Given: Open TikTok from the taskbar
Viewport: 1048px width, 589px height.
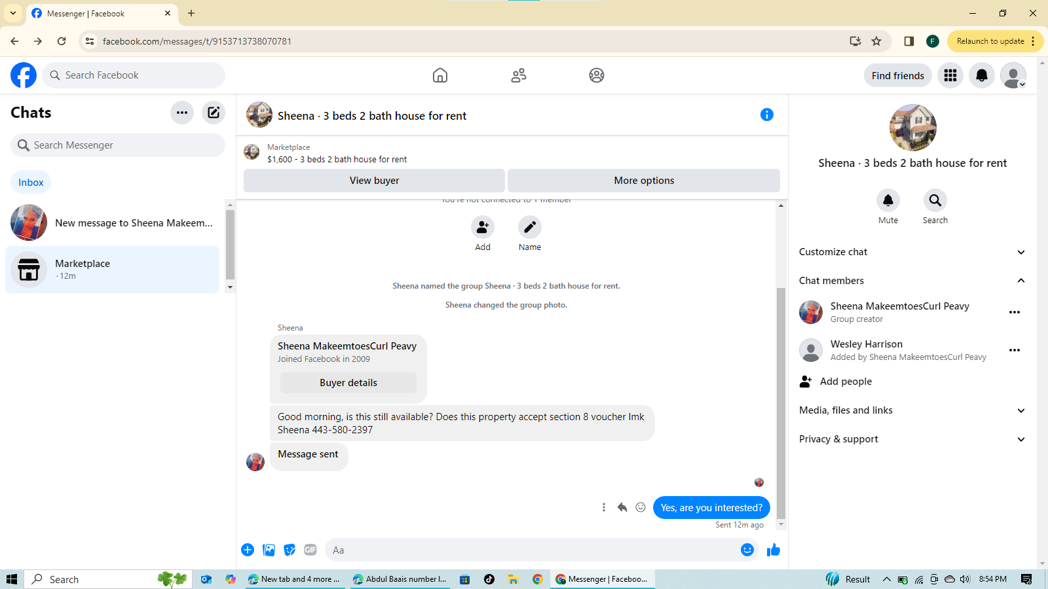Looking at the screenshot, I should 489,579.
